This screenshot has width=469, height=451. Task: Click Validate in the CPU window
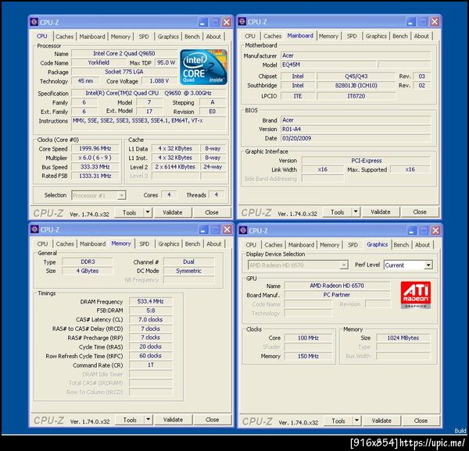coord(173,212)
